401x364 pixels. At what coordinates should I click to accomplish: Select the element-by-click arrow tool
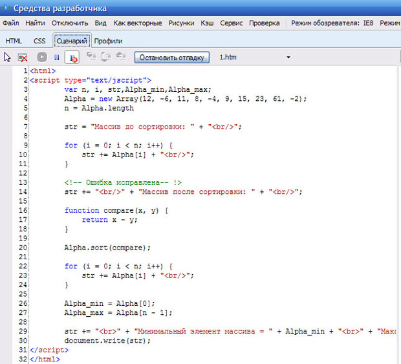tap(7, 58)
